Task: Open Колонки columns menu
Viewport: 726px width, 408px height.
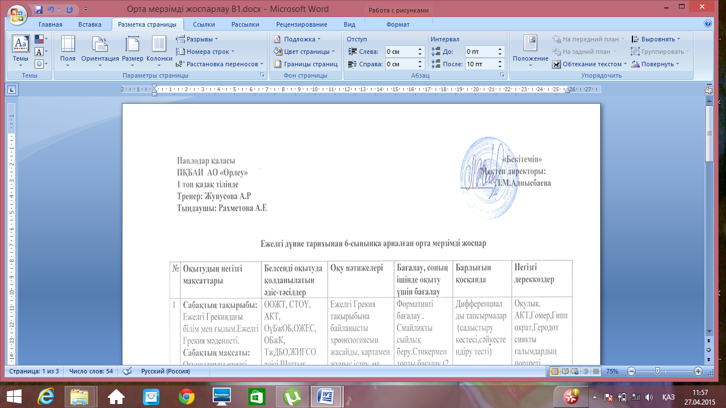Action: point(159,52)
